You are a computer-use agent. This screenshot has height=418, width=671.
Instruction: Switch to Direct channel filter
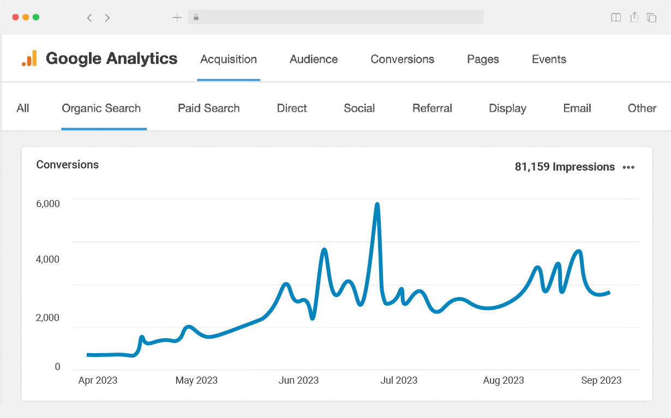pos(292,108)
